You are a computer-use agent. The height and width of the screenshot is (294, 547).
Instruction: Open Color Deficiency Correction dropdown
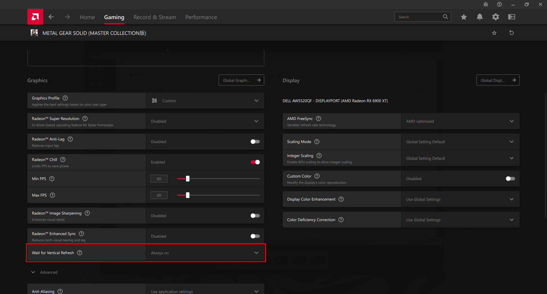460,220
